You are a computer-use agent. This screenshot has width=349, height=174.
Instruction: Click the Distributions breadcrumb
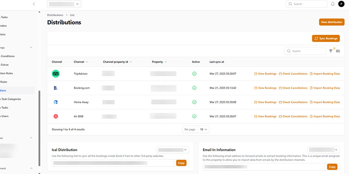tap(55, 15)
